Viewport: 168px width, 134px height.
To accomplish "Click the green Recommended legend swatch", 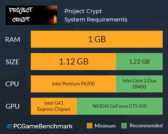I will click(x=124, y=126).
